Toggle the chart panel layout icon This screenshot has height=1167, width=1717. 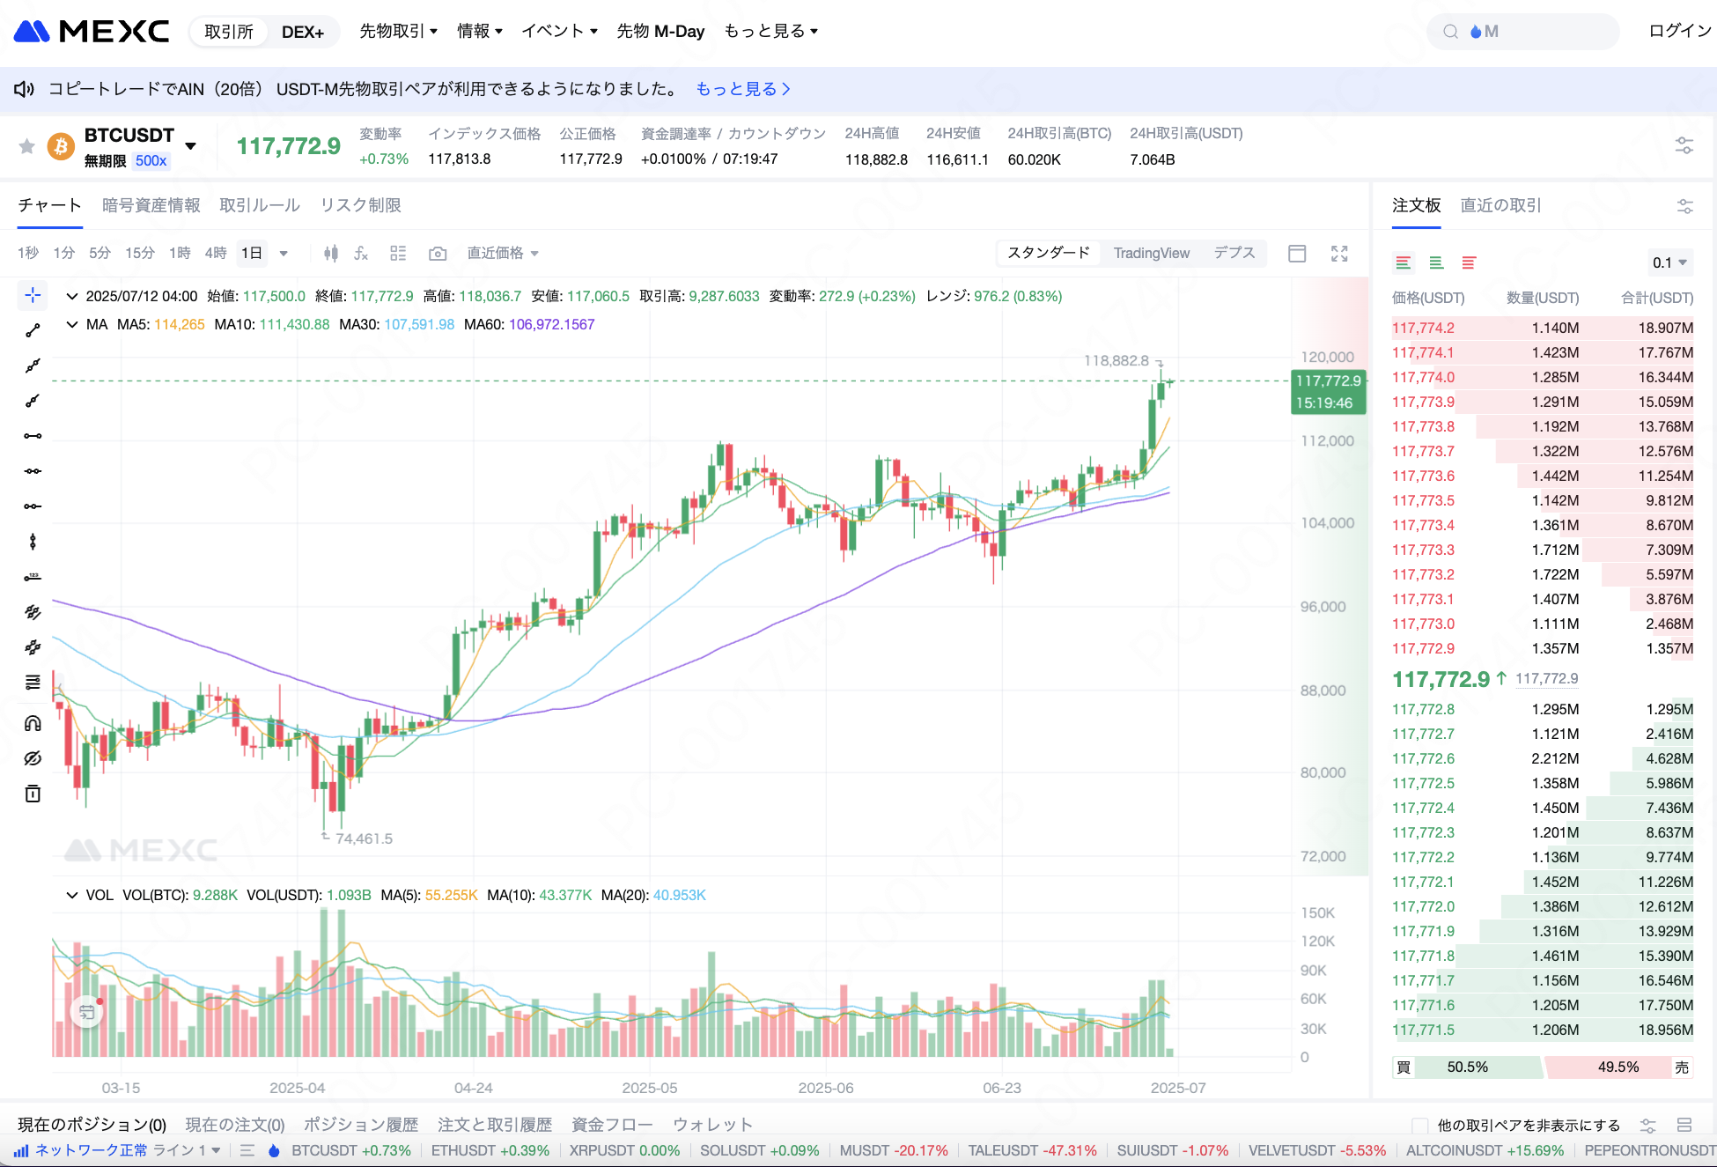tap(1297, 254)
